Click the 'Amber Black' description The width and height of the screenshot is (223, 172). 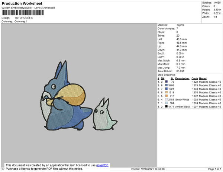pos(182,107)
